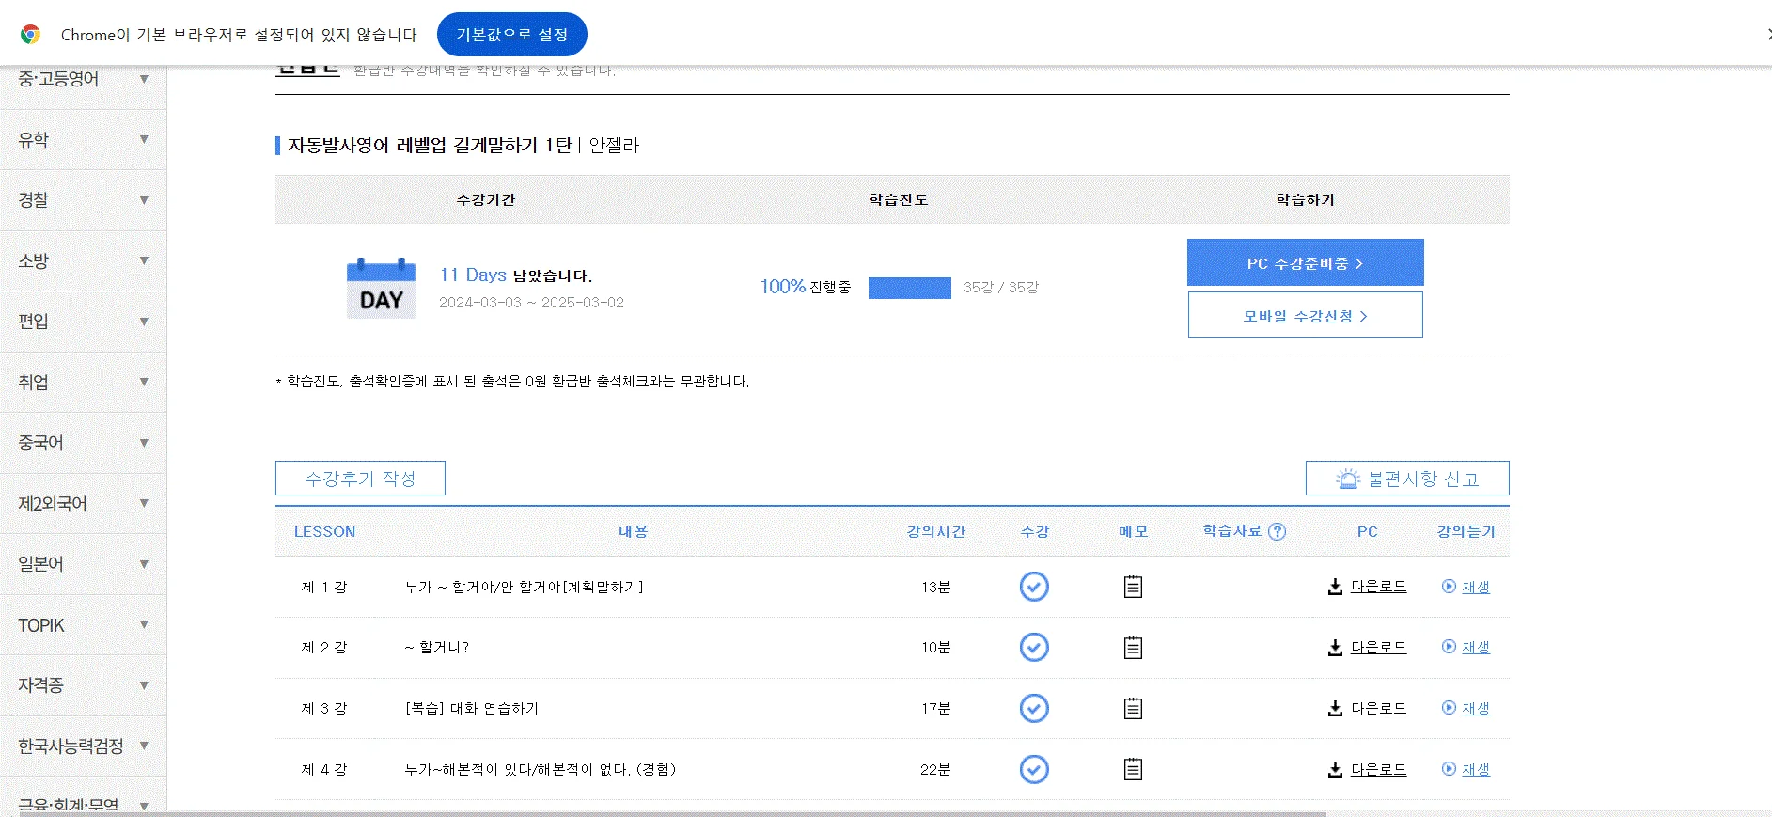
Task: Expand the 유학 sidebar arrow
Action: click(144, 139)
